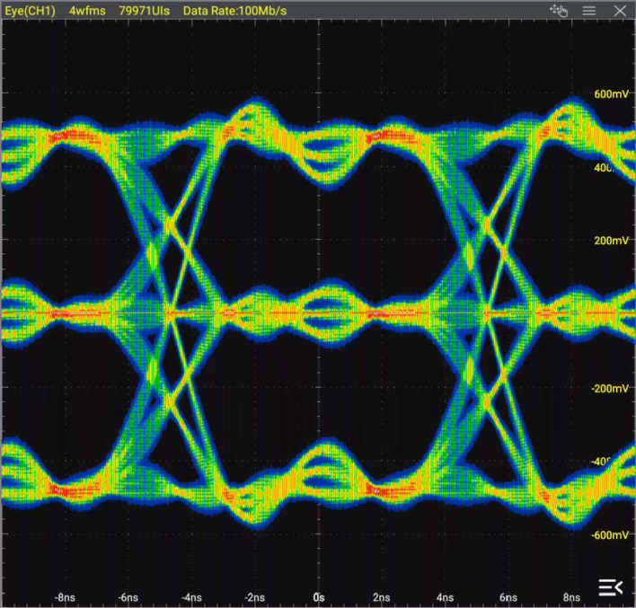Click the 6ns time axis label
This screenshot has width=636, height=608.
(508, 597)
